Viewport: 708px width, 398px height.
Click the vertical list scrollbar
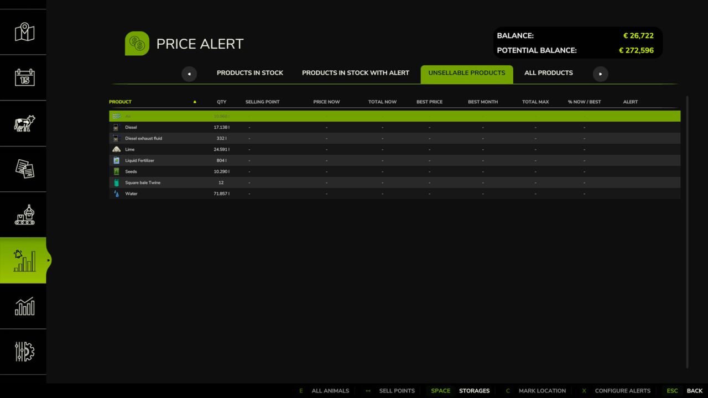[688, 232]
